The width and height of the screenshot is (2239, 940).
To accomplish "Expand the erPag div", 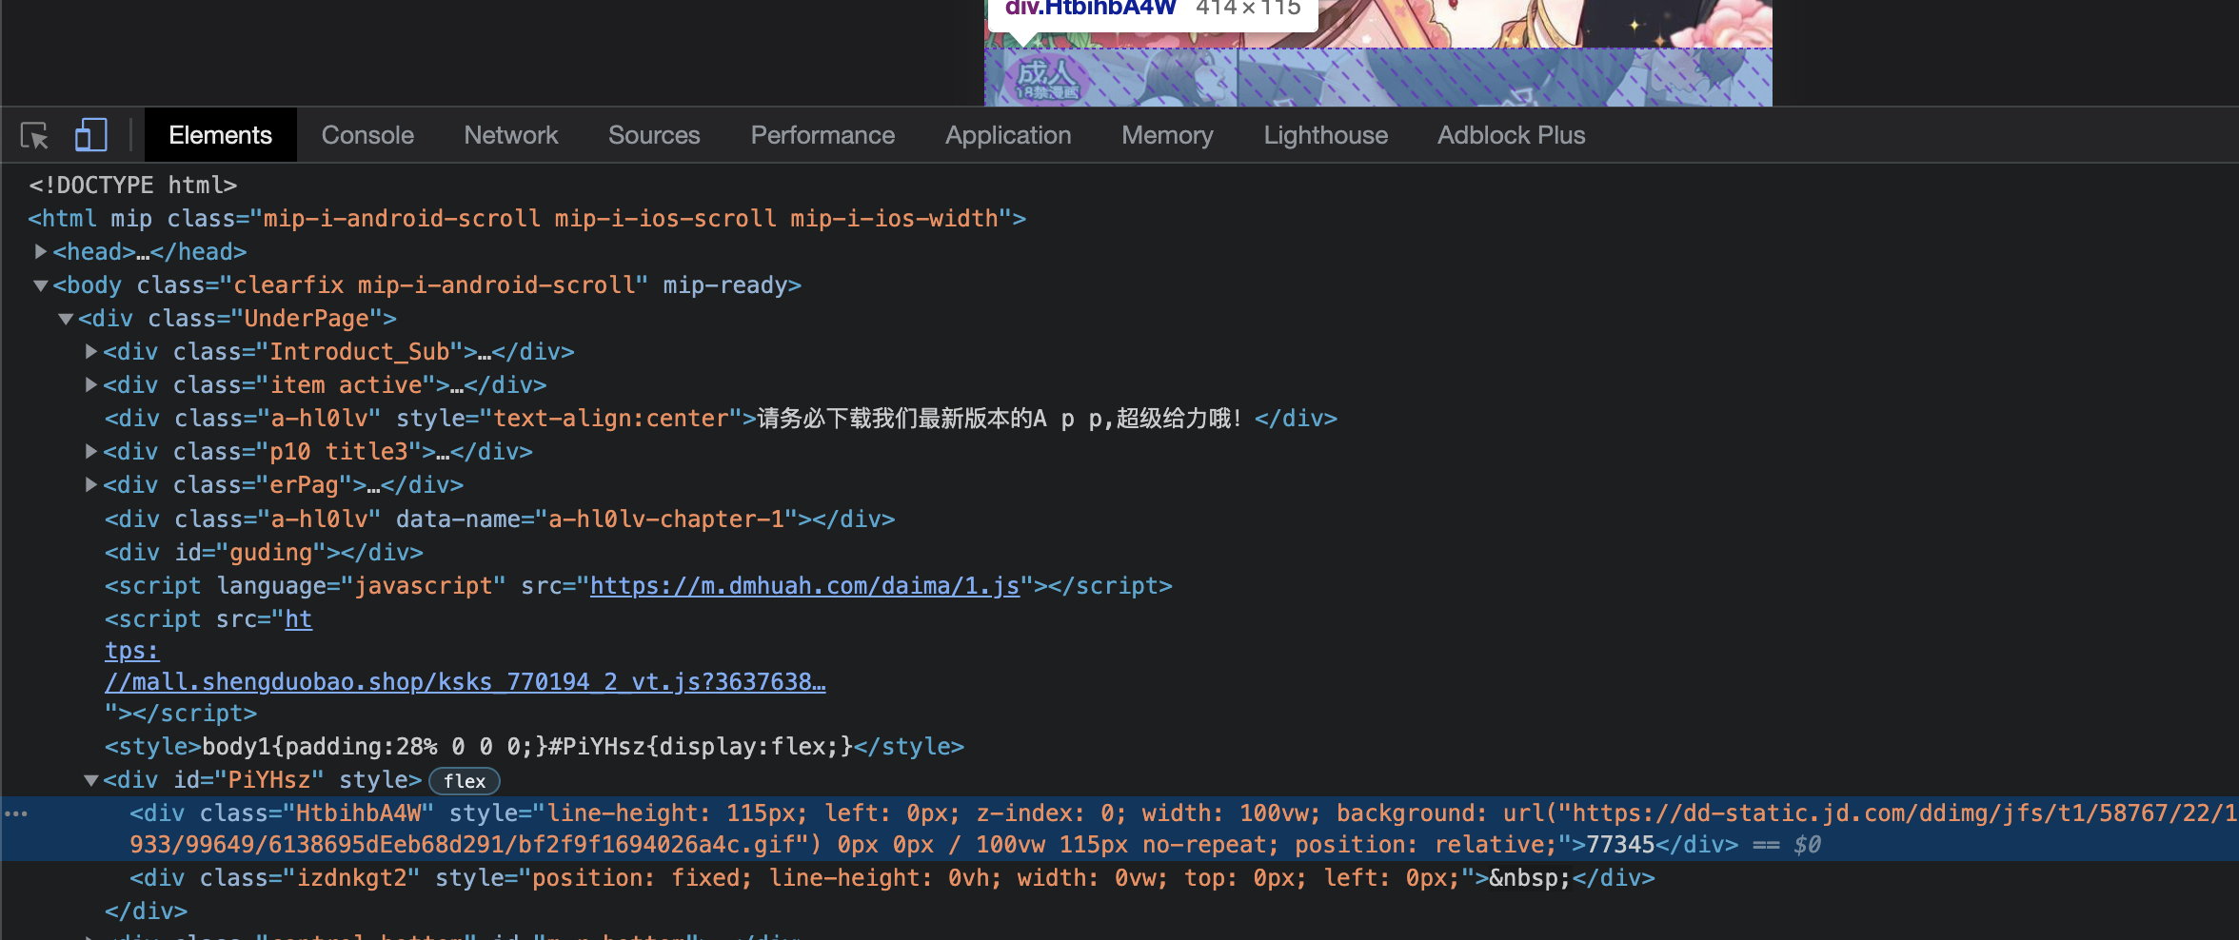I will coord(90,484).
